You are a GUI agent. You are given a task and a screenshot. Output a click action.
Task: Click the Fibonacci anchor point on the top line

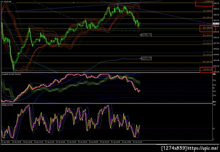[74, 3]
